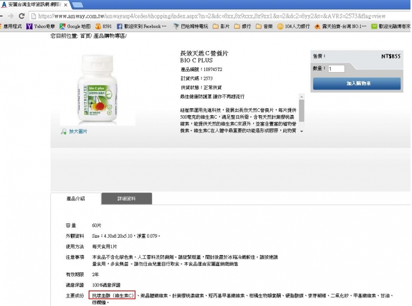
Task: Click the highlighted 抗壞血酸 (維生素C) ingredient
Action: pos(112,296)
